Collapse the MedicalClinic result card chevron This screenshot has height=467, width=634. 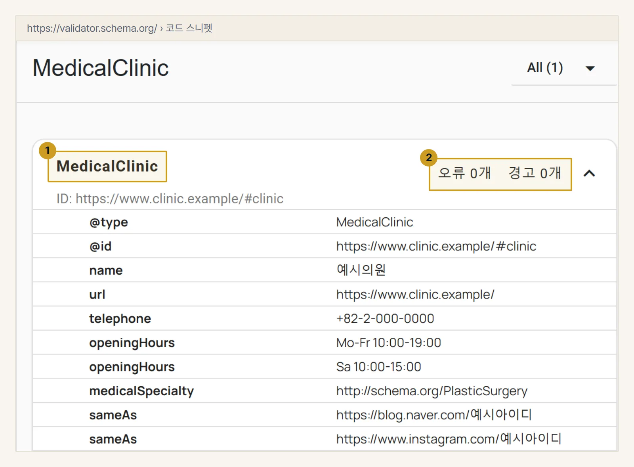click(x=590, y=173)
